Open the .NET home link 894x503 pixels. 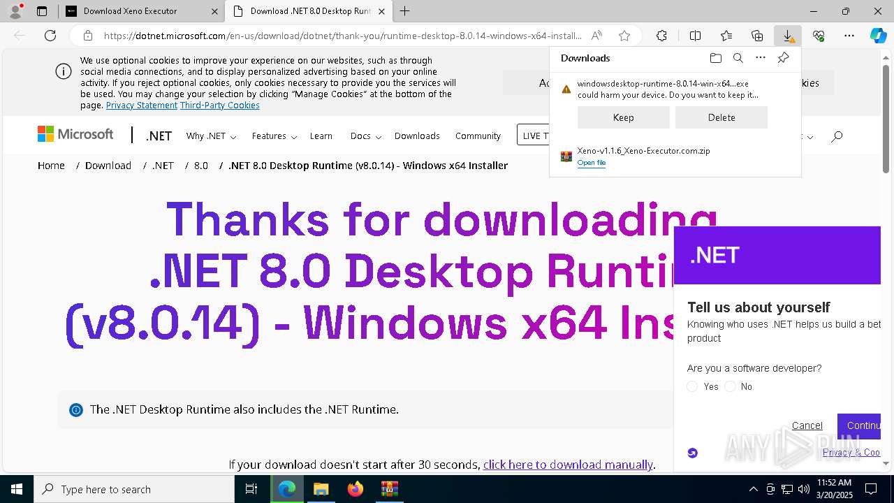(159, 136)
